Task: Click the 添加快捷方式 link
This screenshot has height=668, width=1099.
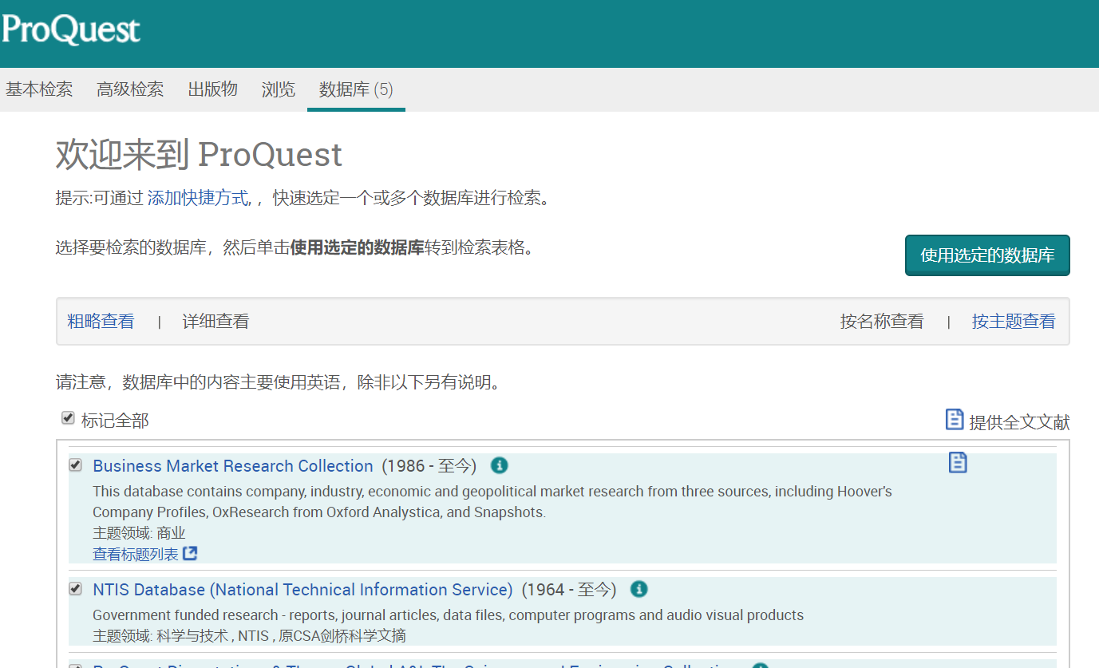Action: click(x=198, y=198)
